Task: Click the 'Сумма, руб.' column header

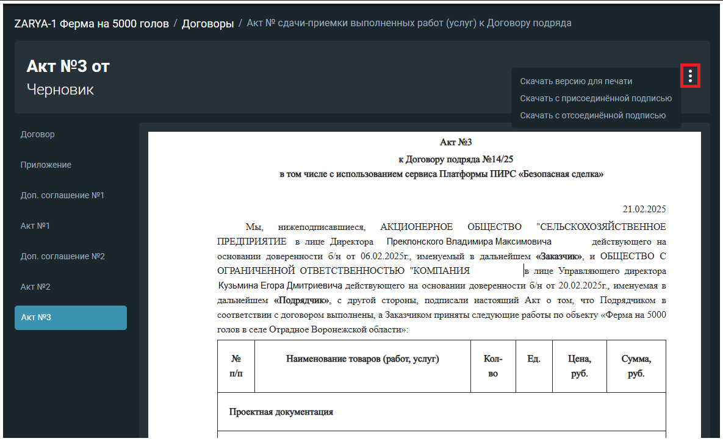Action: point(636,366)
